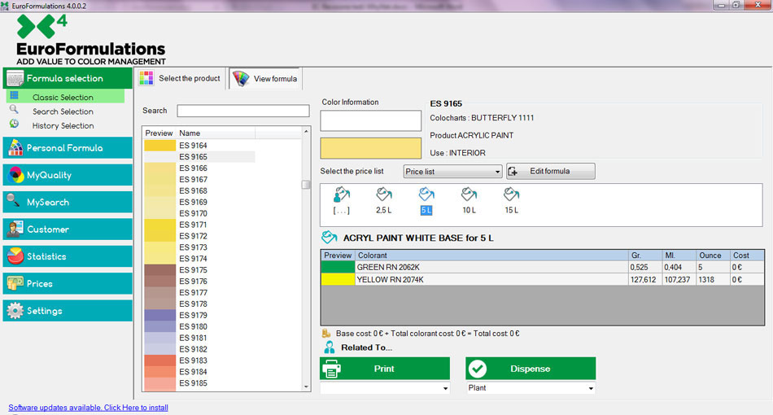Click the MySearch magnifier icon
The width and height of the screenshot is (773, 415).
pyautogui.click(x=14, y=201)
